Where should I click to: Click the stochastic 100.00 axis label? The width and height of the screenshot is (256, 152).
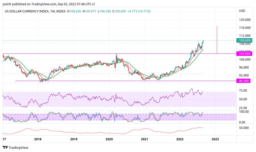coord(244,112)
